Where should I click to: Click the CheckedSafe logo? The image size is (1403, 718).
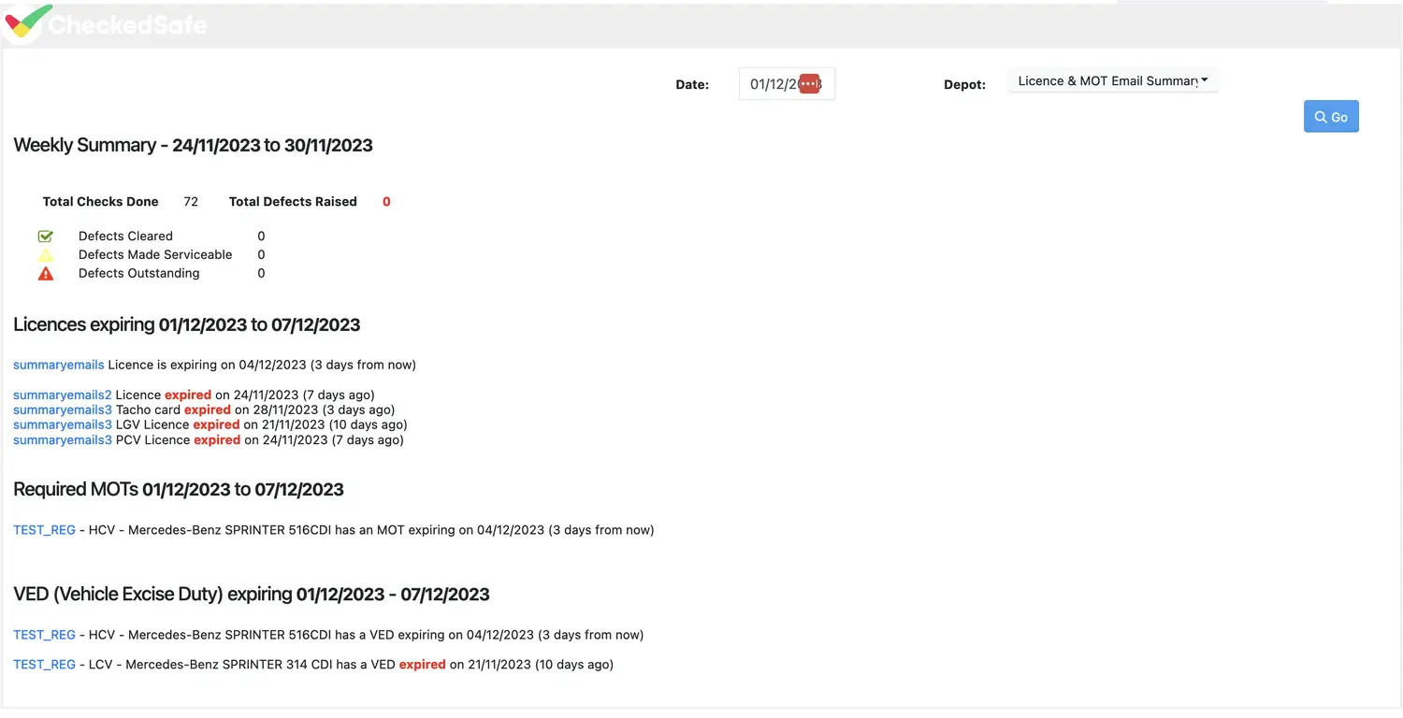click(x=105, y=24)
